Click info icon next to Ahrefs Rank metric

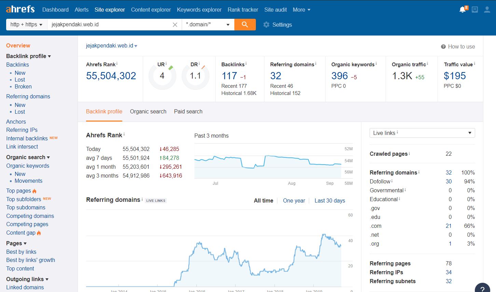117,64
